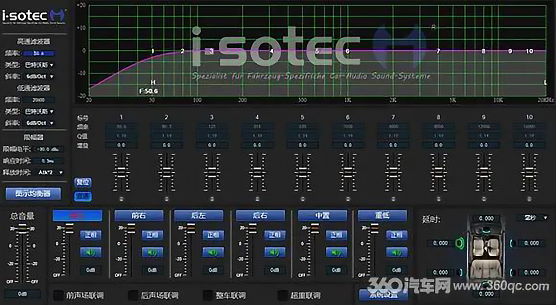This screenshot has height=305, width=556.
Task: Toggle the 正相 phase button for 后右
Action: pos(275,235)
